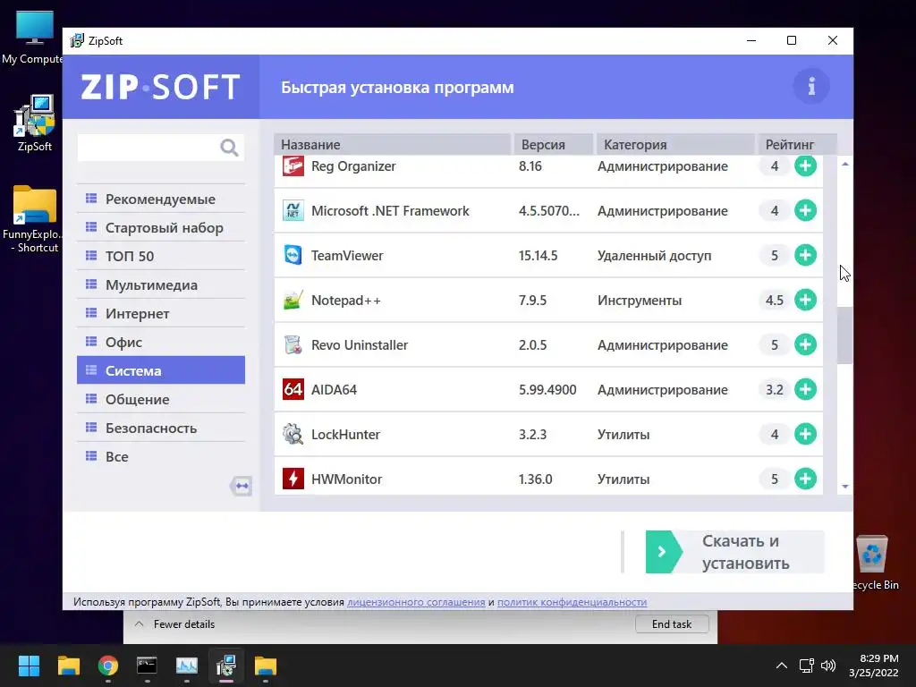The image size is (916, 687).
Task: Collapse the sidebar with the arrow icon
Action: coord(241,486)
